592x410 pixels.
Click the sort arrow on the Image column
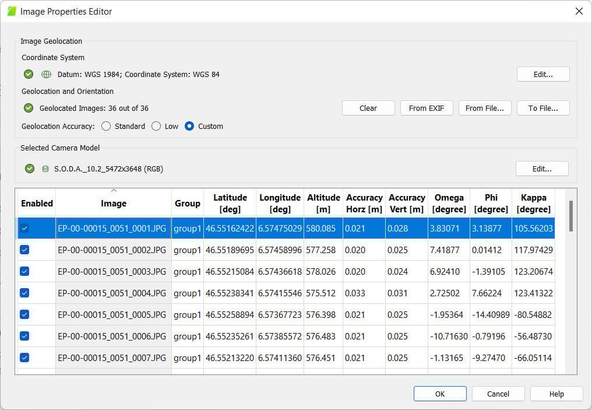click(x=113, y=190)
